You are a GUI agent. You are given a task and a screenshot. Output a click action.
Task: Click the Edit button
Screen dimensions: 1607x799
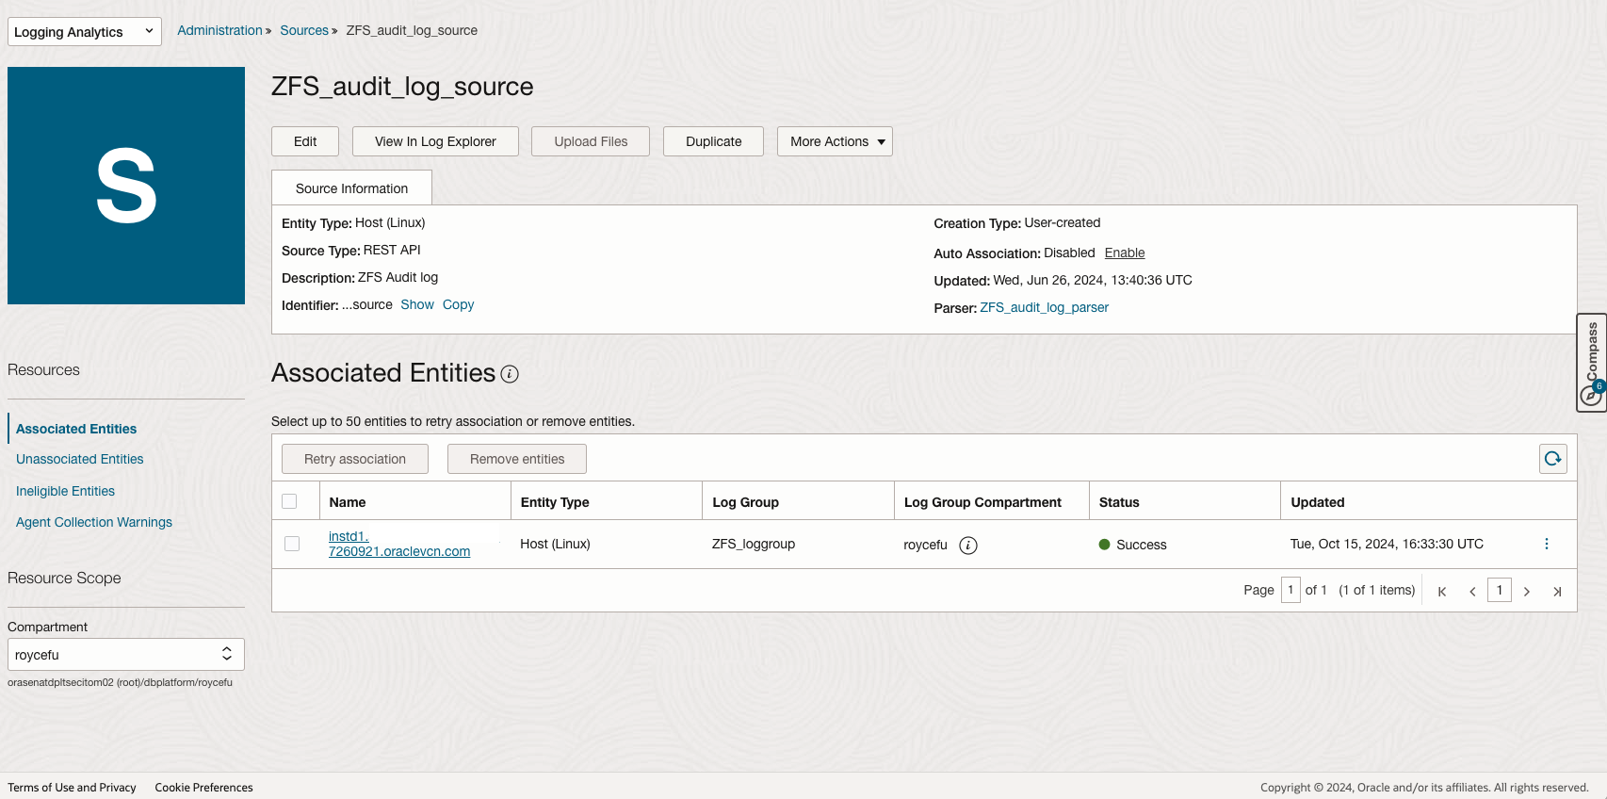pos(305,141)
